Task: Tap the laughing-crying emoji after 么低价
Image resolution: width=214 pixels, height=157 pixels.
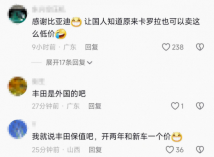Action: 61,34
